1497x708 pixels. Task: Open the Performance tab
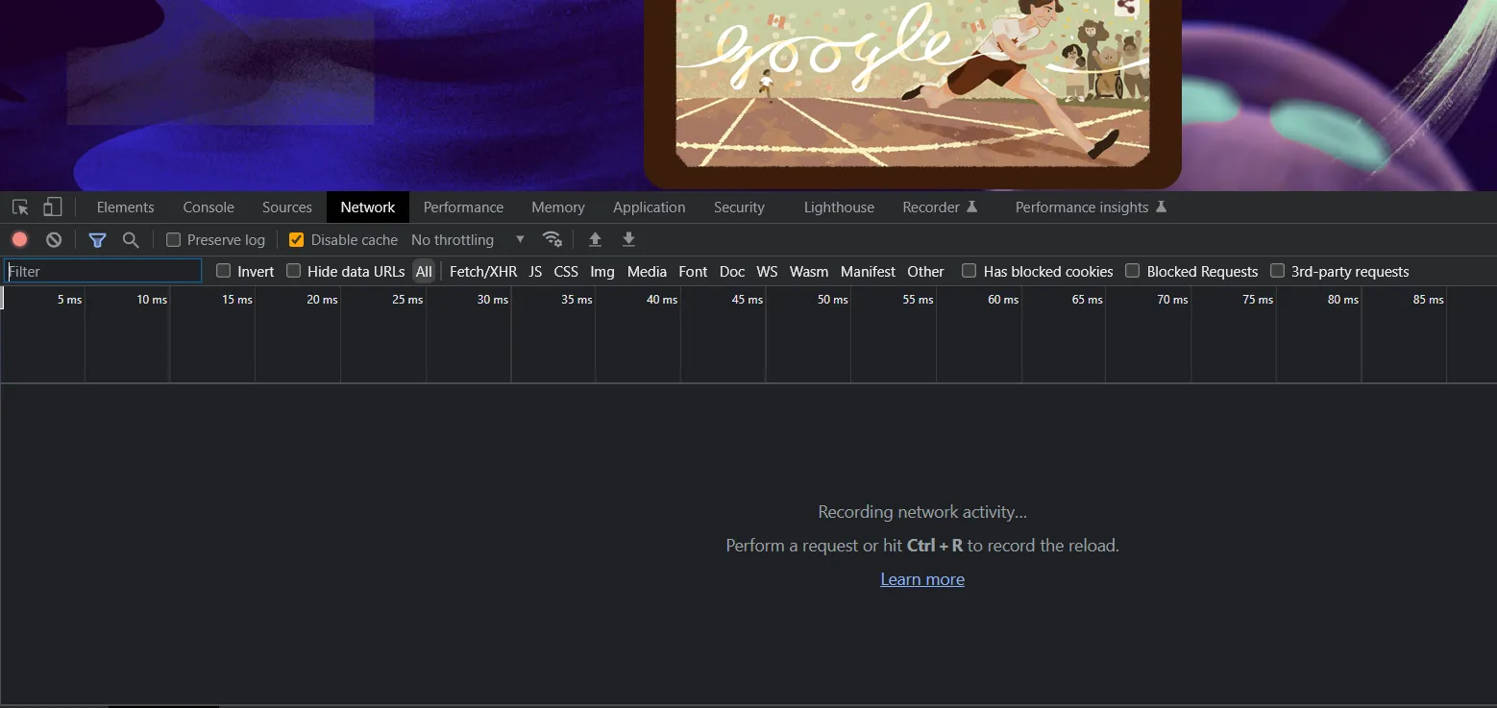463,208
